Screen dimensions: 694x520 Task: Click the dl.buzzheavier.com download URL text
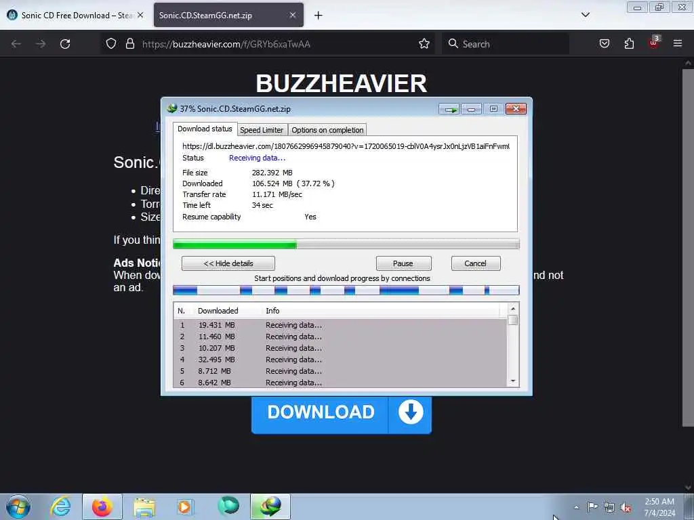coord(346,146)
